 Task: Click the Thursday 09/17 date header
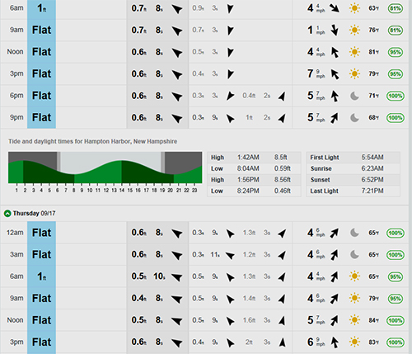tap(34, 213)
